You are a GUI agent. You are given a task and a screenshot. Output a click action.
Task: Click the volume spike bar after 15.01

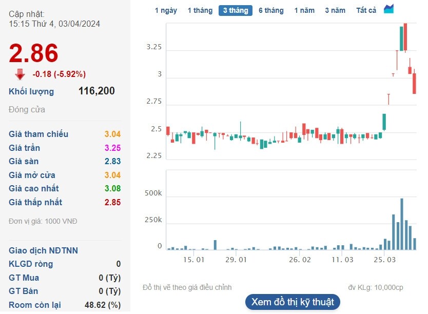(216, 245)
